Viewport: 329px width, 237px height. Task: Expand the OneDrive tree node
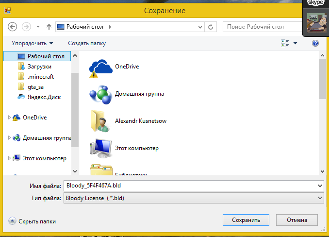coord(9,118)
